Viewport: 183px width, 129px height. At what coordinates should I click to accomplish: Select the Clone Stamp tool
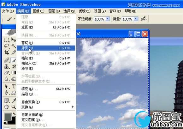[6, 66]
